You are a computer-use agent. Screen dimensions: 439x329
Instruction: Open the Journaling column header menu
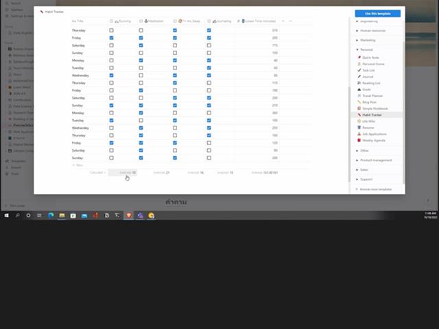219,21
